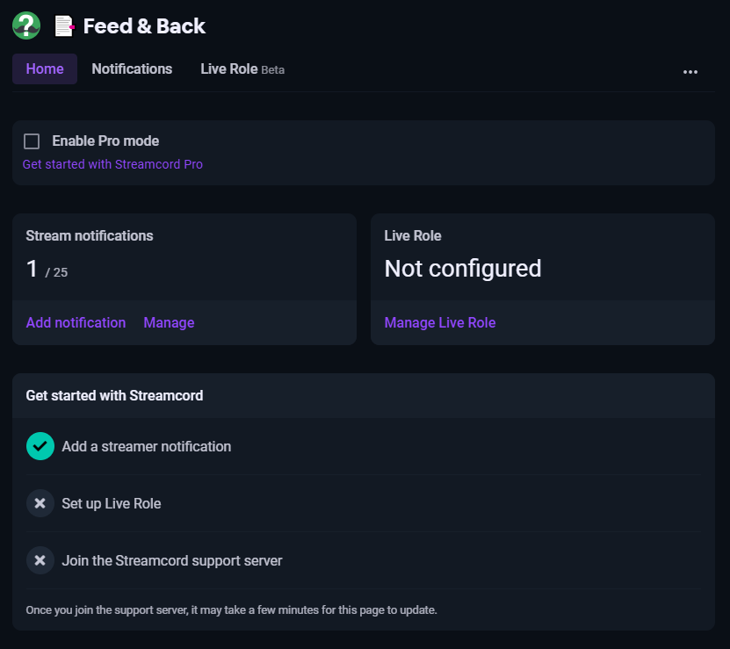Click the Not configured Live Role status
Viewport: 730px width, 649px height.
[463, 269]
